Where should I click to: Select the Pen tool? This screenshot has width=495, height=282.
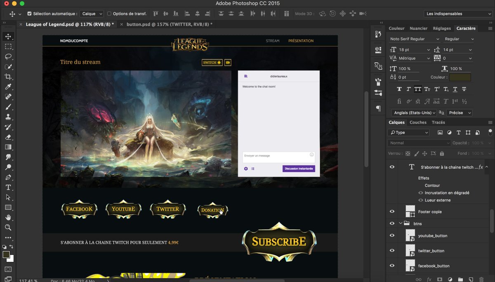[x=8, y=177]
